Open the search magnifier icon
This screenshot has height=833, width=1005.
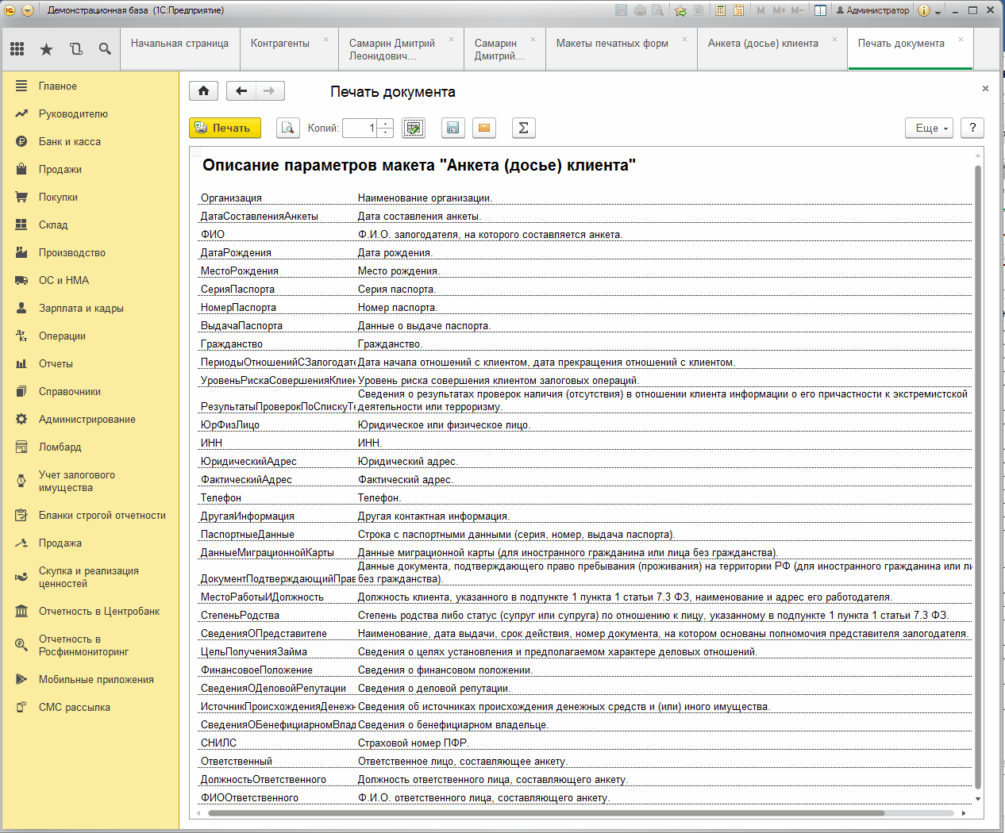tap(105, 49)
